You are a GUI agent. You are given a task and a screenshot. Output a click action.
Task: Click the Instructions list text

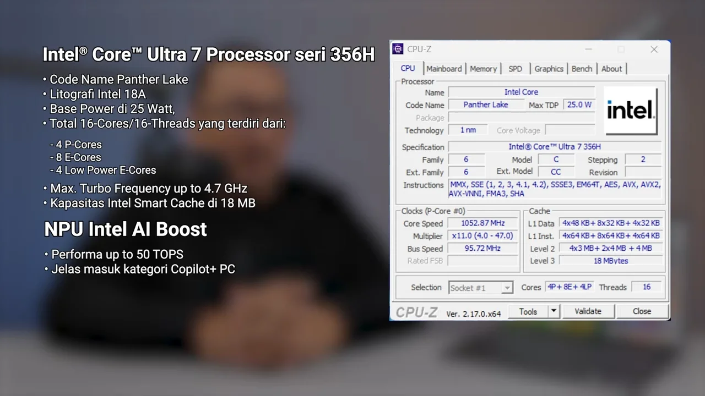[x=555, y=189]
